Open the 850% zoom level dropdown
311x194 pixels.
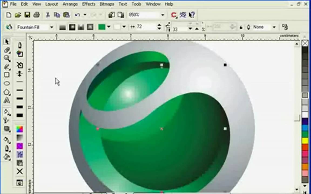tap(163, 15)
